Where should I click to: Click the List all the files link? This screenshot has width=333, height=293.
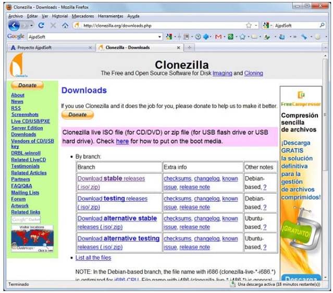(93, 258)
